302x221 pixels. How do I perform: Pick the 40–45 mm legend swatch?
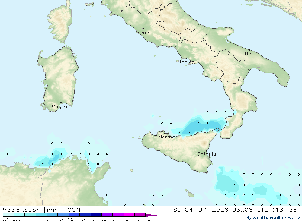pyautogui.click(x=129, y=215)
